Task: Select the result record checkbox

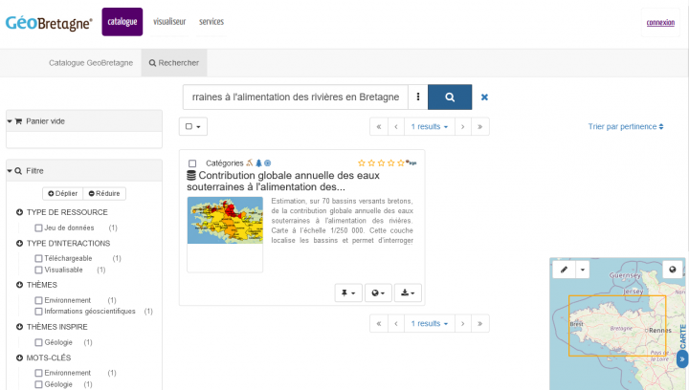Action: click(192, 163)
